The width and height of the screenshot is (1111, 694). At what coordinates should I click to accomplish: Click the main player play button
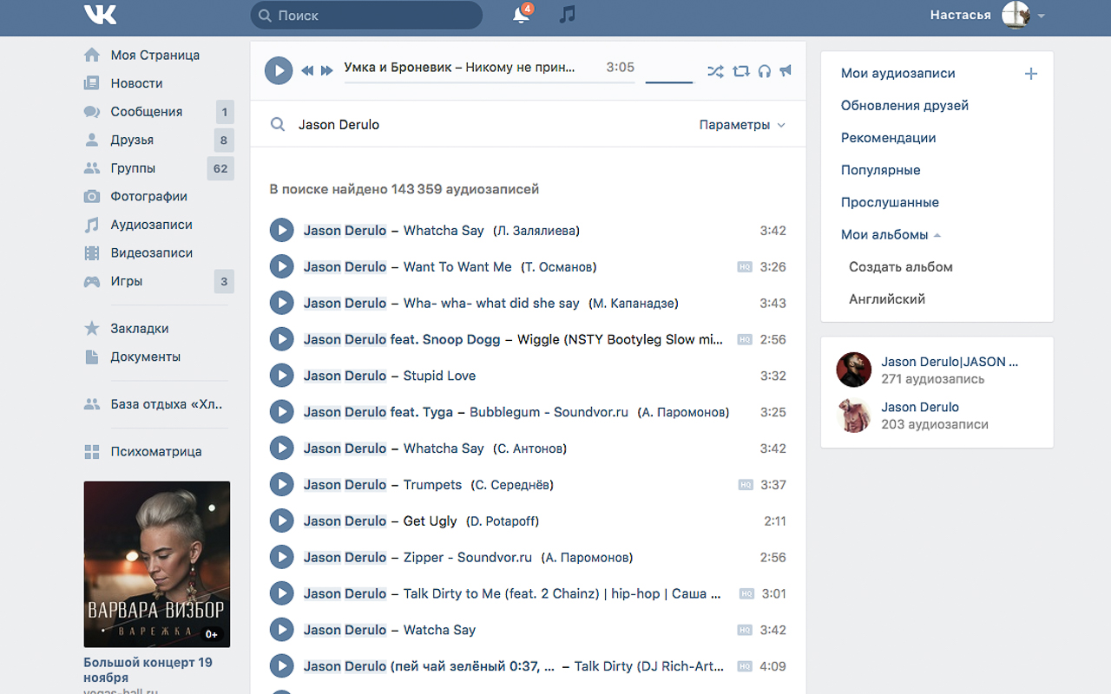click(279, 70)
